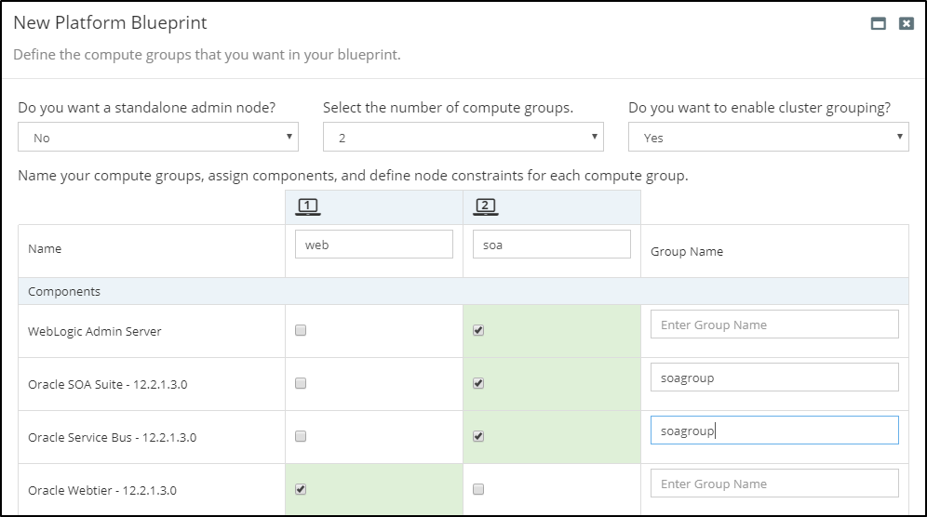Click the compute group 2 laptop icon
This screenshot has width=927, height=517.
coord(485,206)
